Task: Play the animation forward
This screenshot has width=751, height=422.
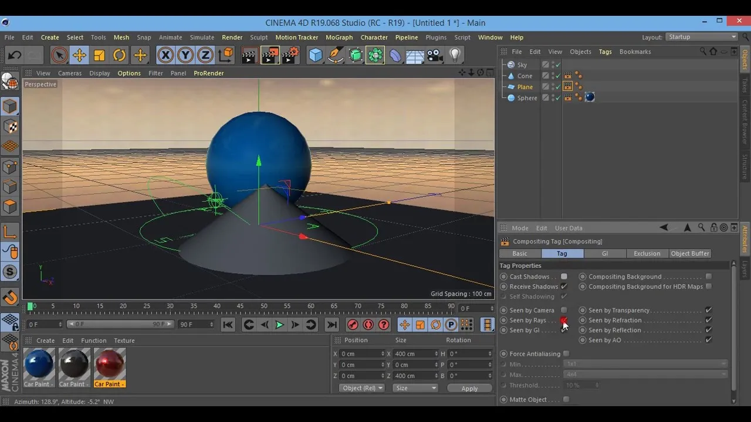Action: click(279, 325)
